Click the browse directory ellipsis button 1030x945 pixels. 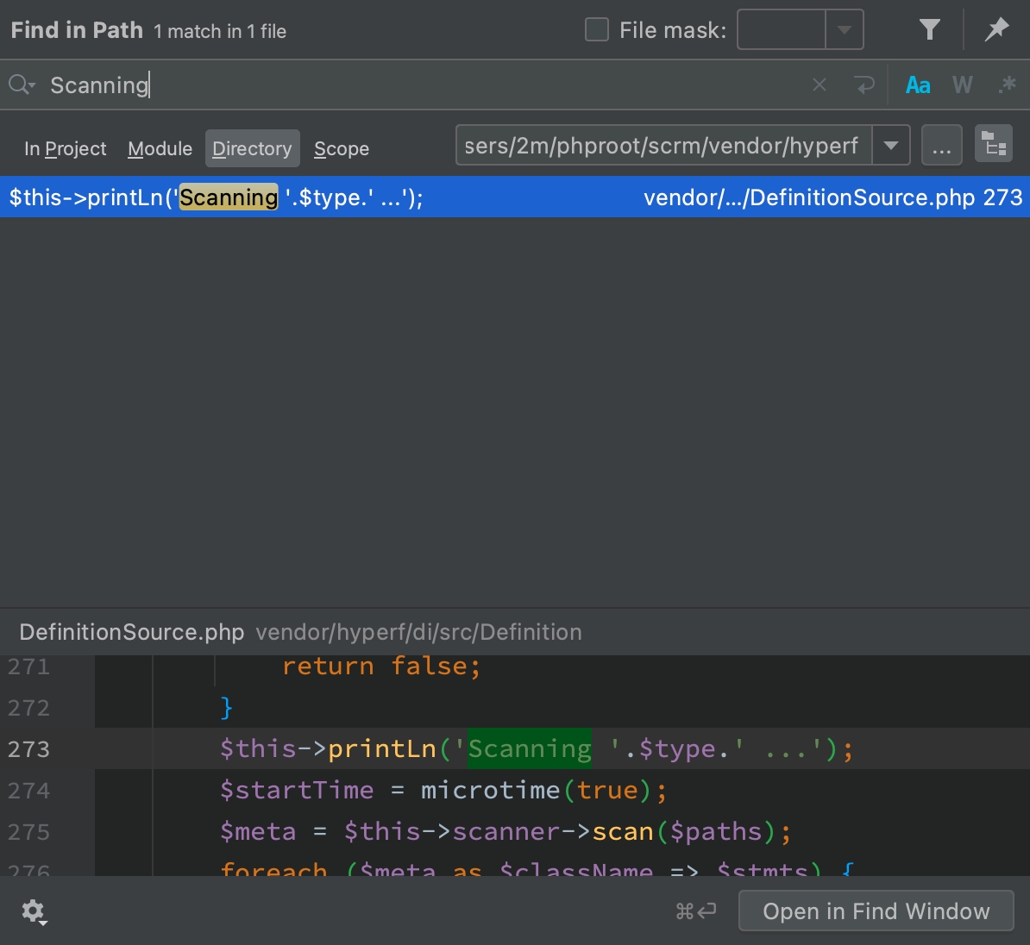[x=941, y=146]
